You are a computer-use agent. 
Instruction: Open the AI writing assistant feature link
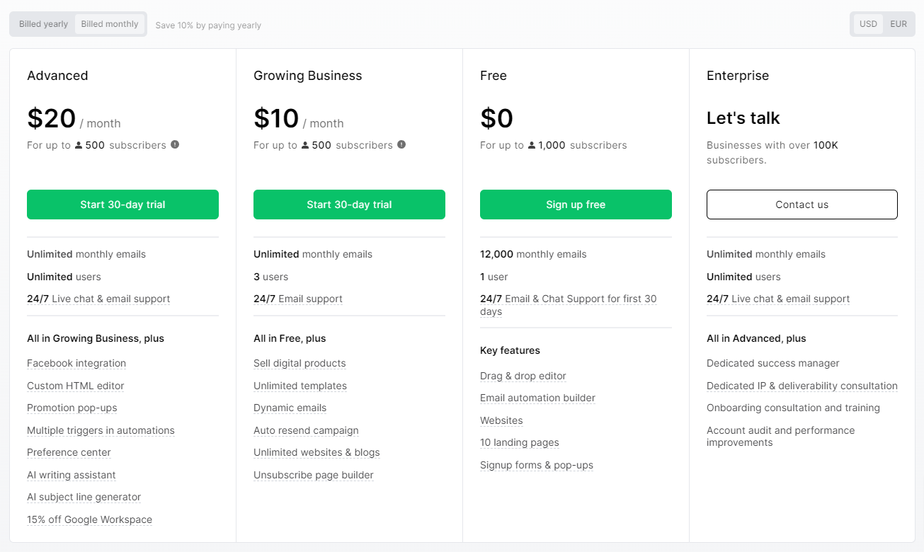(x=71, y=475)
